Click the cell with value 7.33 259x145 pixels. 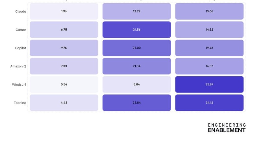64,66
